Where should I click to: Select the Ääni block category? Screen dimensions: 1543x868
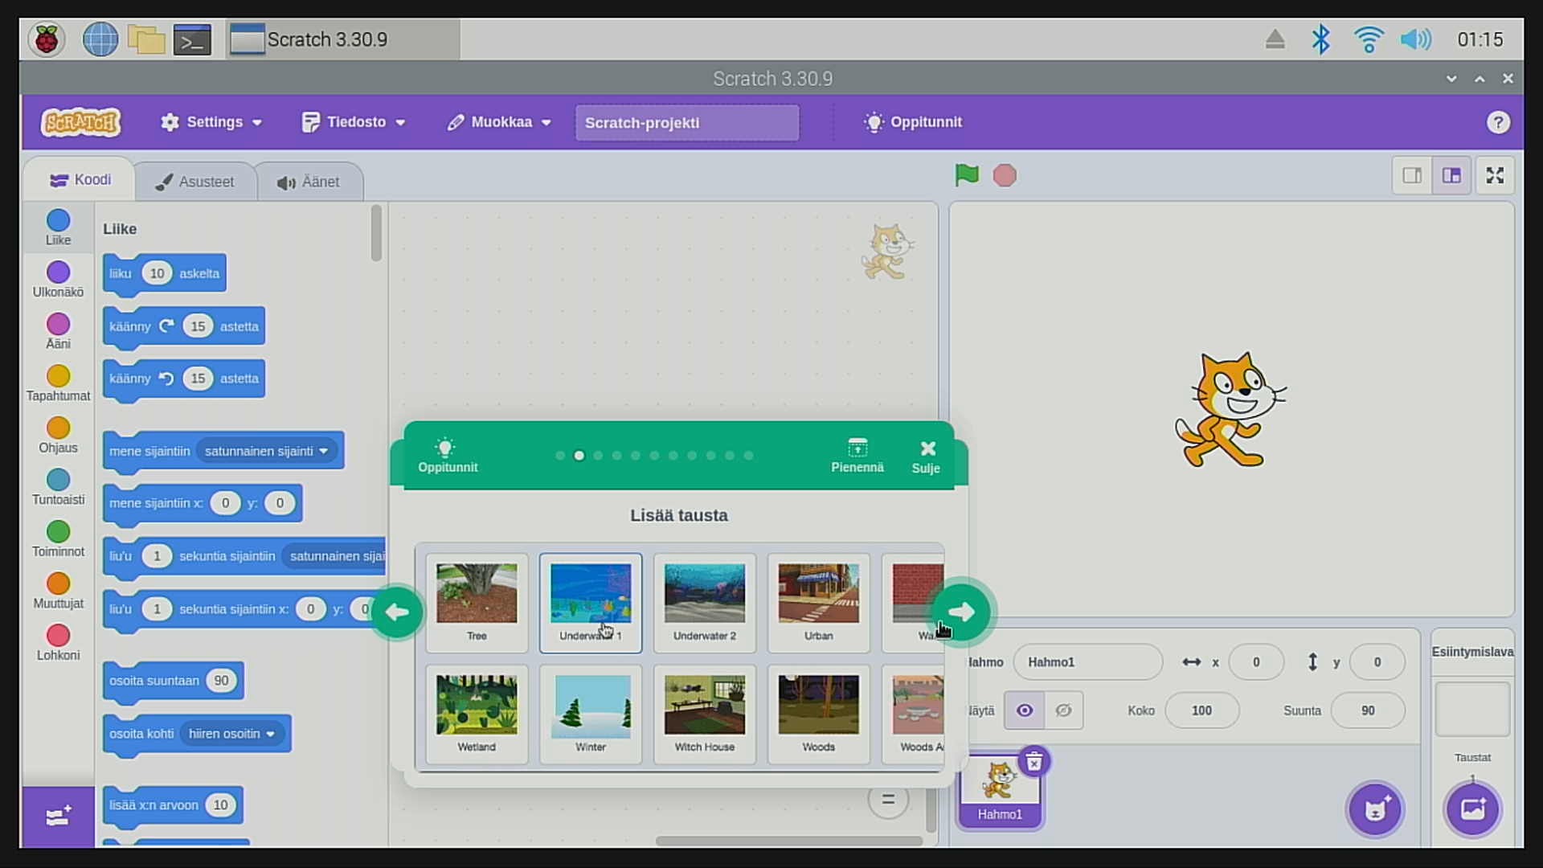[58, 331]
